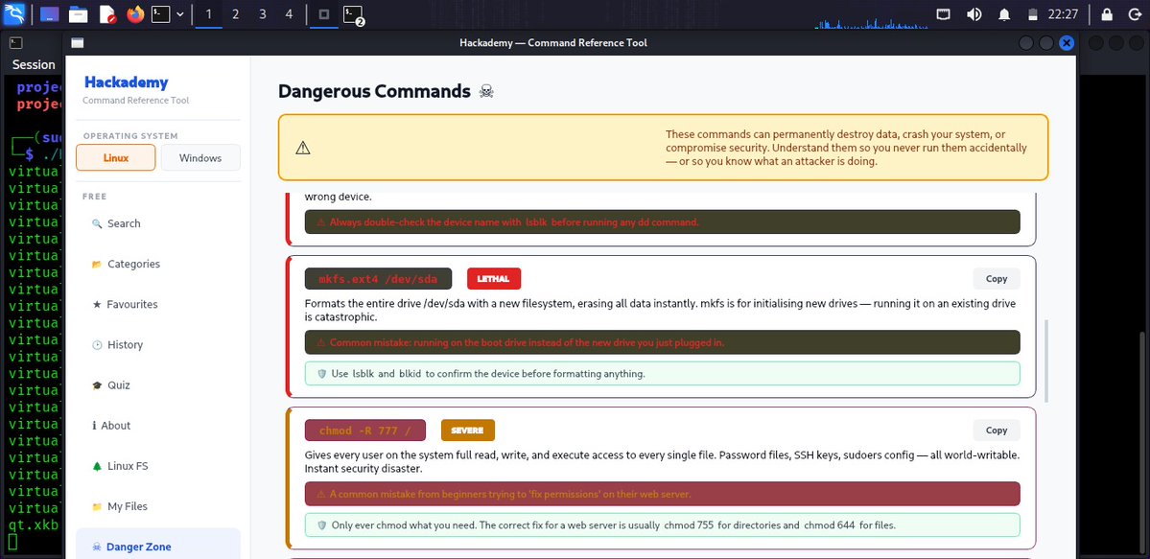Click the About info icon
Viewport: 1150px width, 559px height.
(x=96, y=425)
